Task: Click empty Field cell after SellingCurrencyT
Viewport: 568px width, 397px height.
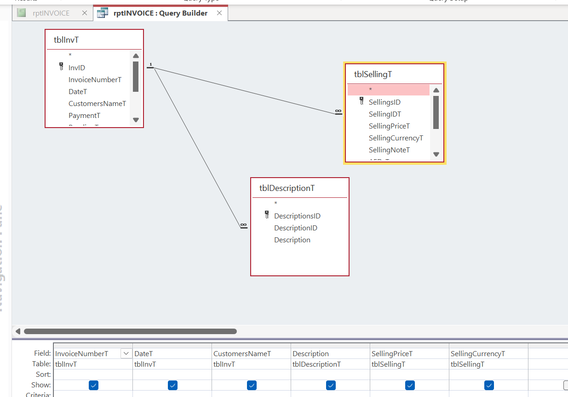Action: point(548,353)
